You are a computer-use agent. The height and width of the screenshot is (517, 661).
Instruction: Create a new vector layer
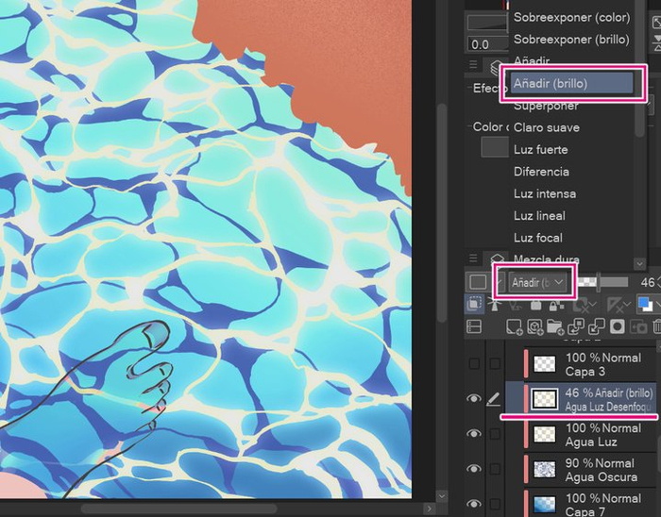535,327
